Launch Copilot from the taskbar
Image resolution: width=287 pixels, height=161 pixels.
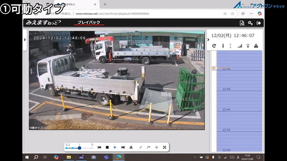click(56, 157)
